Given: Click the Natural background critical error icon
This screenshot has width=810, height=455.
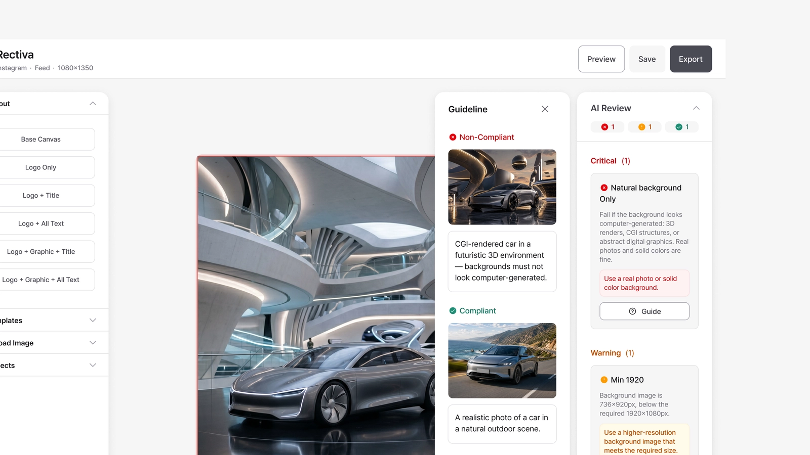Looking at the screenshot, I should [604, 188].
